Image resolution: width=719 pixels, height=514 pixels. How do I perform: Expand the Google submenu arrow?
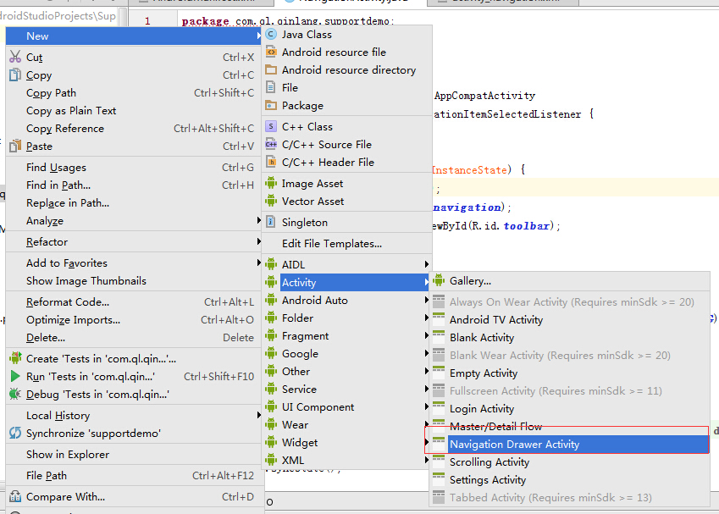[427, 353]
